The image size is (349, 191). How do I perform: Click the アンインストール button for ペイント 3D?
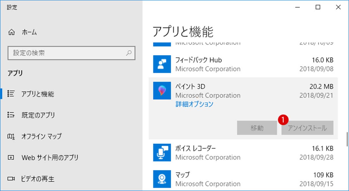[307, 128]
